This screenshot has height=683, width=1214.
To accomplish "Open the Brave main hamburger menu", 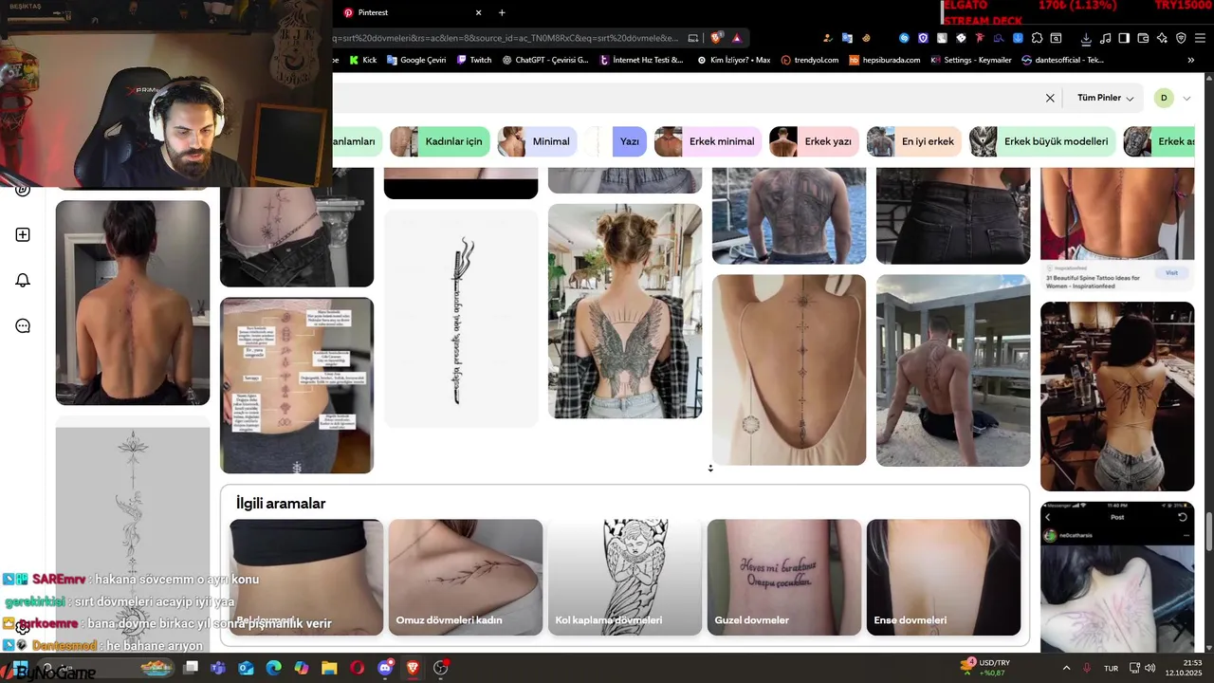I will pyautogui.click(x=1201, y=38).
